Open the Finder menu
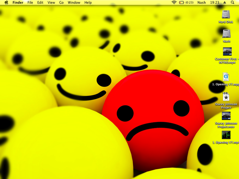Image resolution: width=239 pixels, height=179 pixels. [x=18, y=3]
